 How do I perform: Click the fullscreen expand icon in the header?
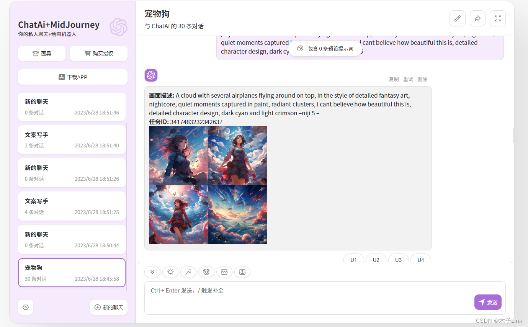point(497,18)
